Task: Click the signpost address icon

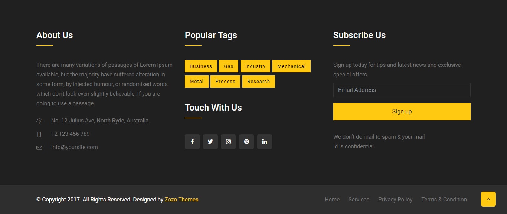Action: click(x=39, y=121)
